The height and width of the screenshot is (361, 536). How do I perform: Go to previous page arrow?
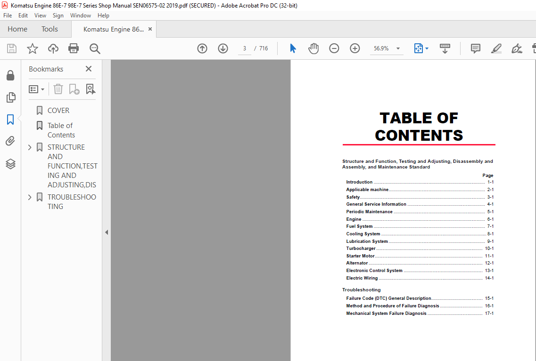tap(202, 48)
